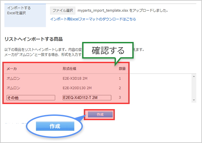Click the 数量 column header
The width and height of the screenshot is (202, 143).
pyautogui.click(x=122, y=69)
